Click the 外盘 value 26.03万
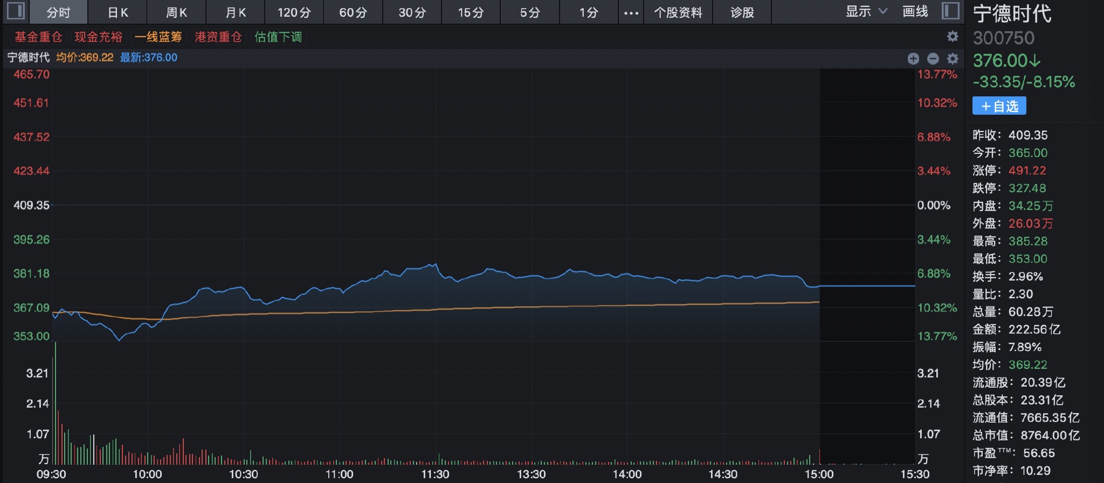Screen dimensions: 1104x483 1031,223
